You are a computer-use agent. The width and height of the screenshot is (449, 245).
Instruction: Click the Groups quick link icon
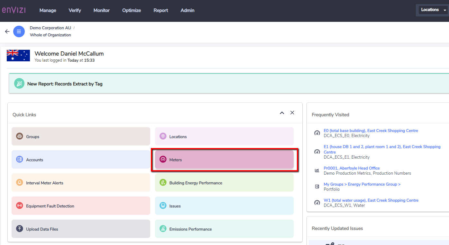click(20, 136)
